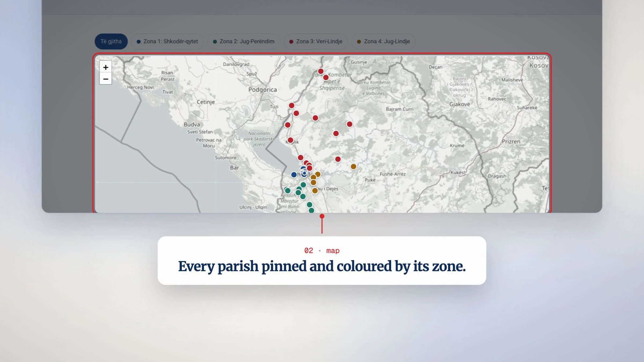Zoom in on the map
The width and height of the screenshot is (644, 362).
click(x=105, y=67)
